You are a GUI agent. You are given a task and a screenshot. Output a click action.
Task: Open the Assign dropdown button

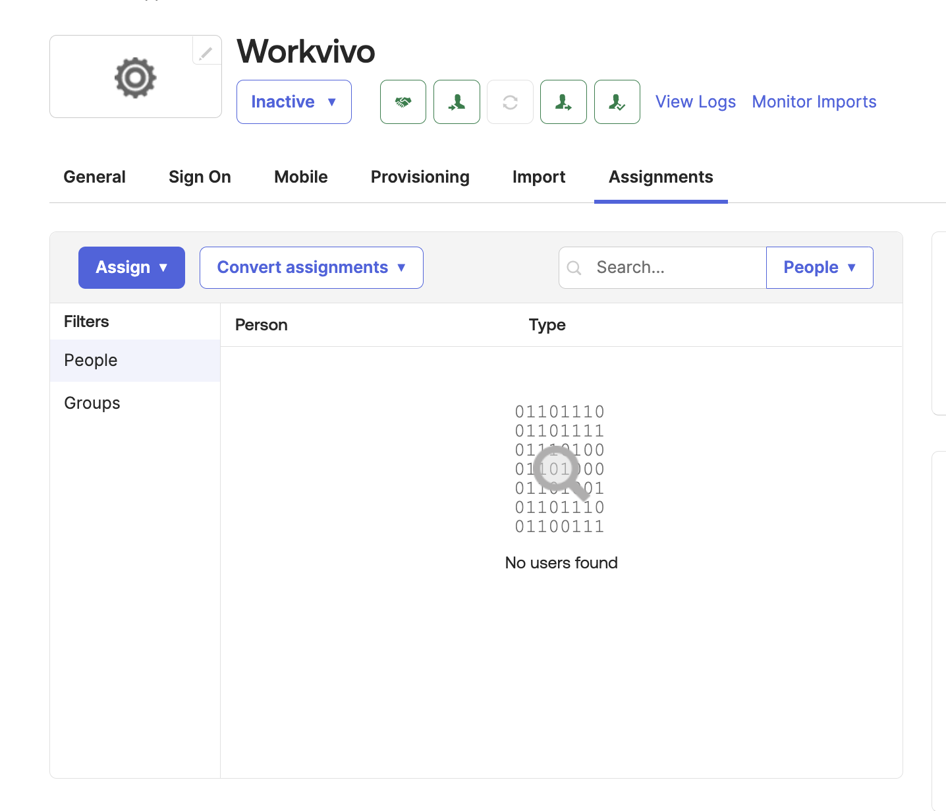point(132,268)
